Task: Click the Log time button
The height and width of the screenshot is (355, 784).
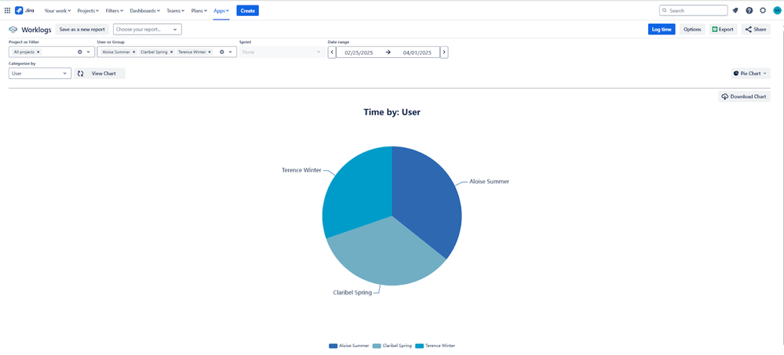Action: tap(662, 30)
